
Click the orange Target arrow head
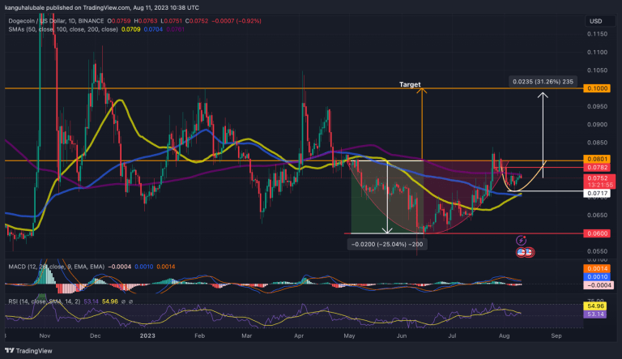click(x=421, y=90)
